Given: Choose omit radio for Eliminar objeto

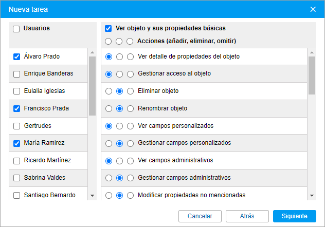Looking at the screenshot, I should [130, 91].
